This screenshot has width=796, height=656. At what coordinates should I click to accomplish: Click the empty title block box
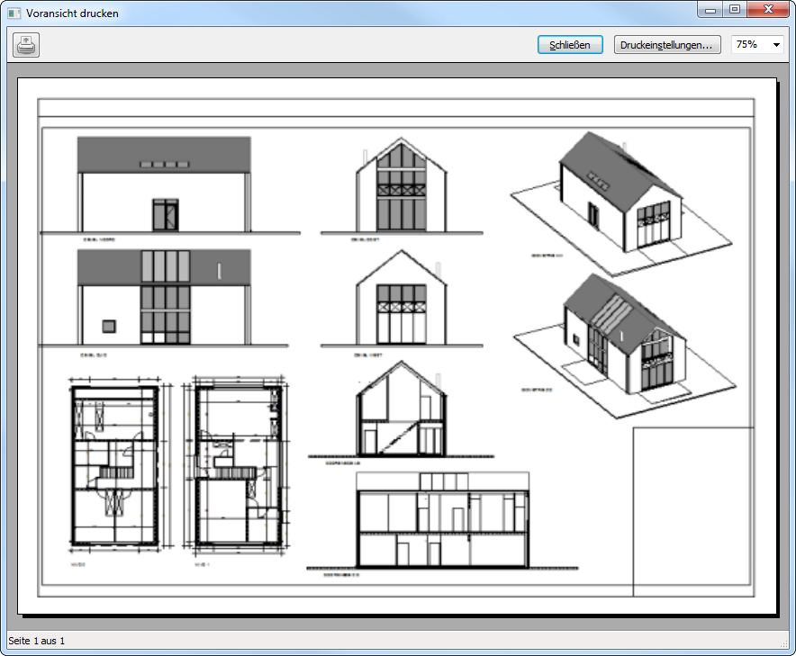tap(692, 511)
